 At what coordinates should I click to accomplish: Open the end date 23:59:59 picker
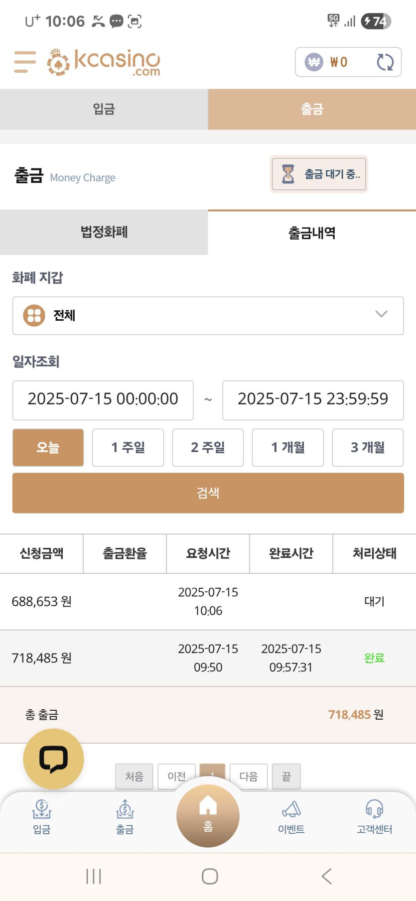point(313,400)
